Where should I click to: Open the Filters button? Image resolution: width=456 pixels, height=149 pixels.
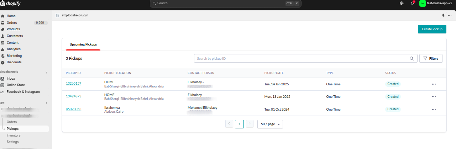click(x=431, y=58)
